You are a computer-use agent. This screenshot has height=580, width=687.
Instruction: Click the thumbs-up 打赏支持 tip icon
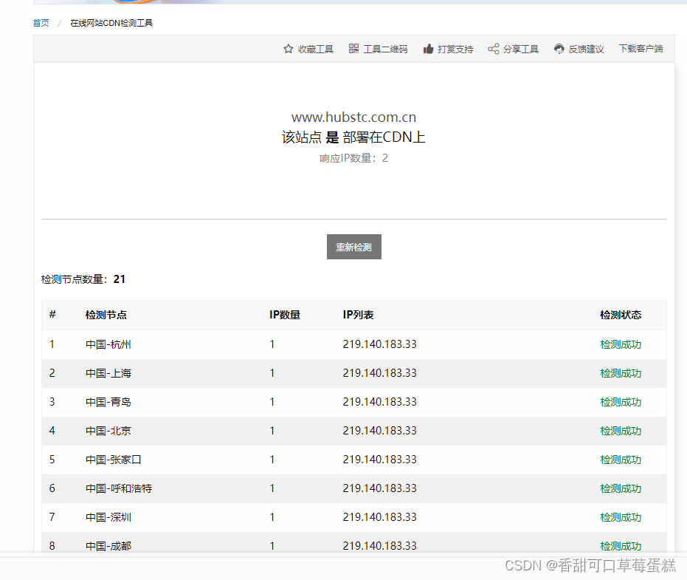[x=428, y=48]
